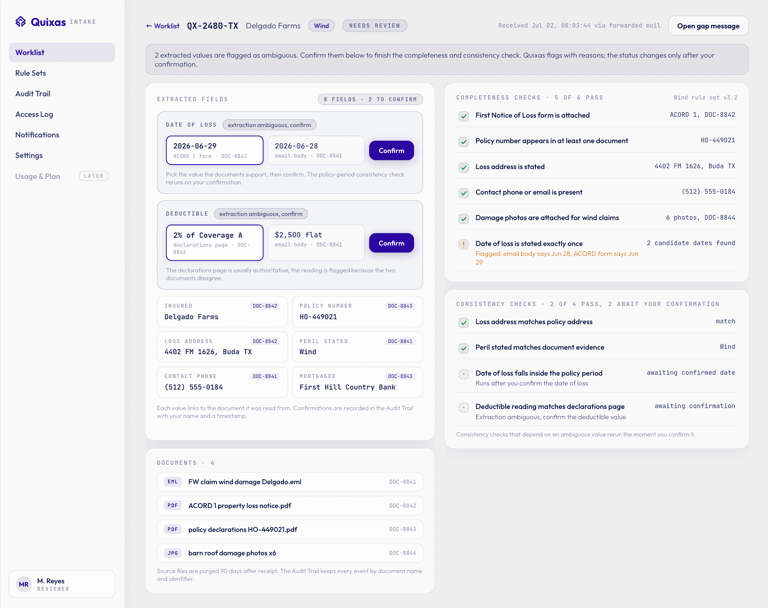Click Wind rule set v3.2 label
The image size is (768, 608).
pos(705,97)
